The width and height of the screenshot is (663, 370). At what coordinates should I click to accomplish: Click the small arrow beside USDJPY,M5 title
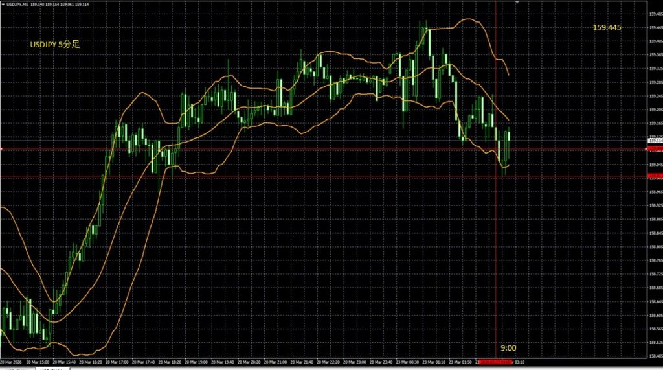coord(3,5)
